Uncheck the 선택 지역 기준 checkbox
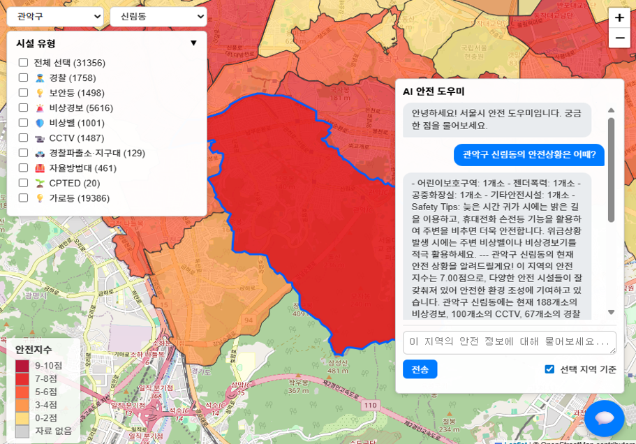This screenshot has width=636, height=444. [x=549, y=369]
